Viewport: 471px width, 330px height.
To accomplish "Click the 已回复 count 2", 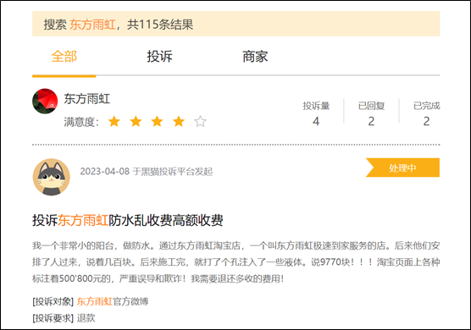I will click(x=371, y=121).
